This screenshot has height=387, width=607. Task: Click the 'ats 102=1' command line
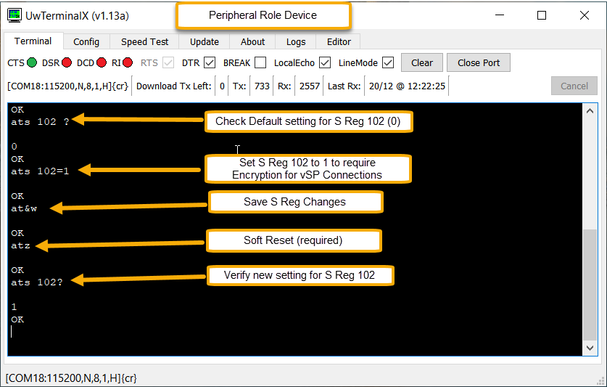click(40, 171)
